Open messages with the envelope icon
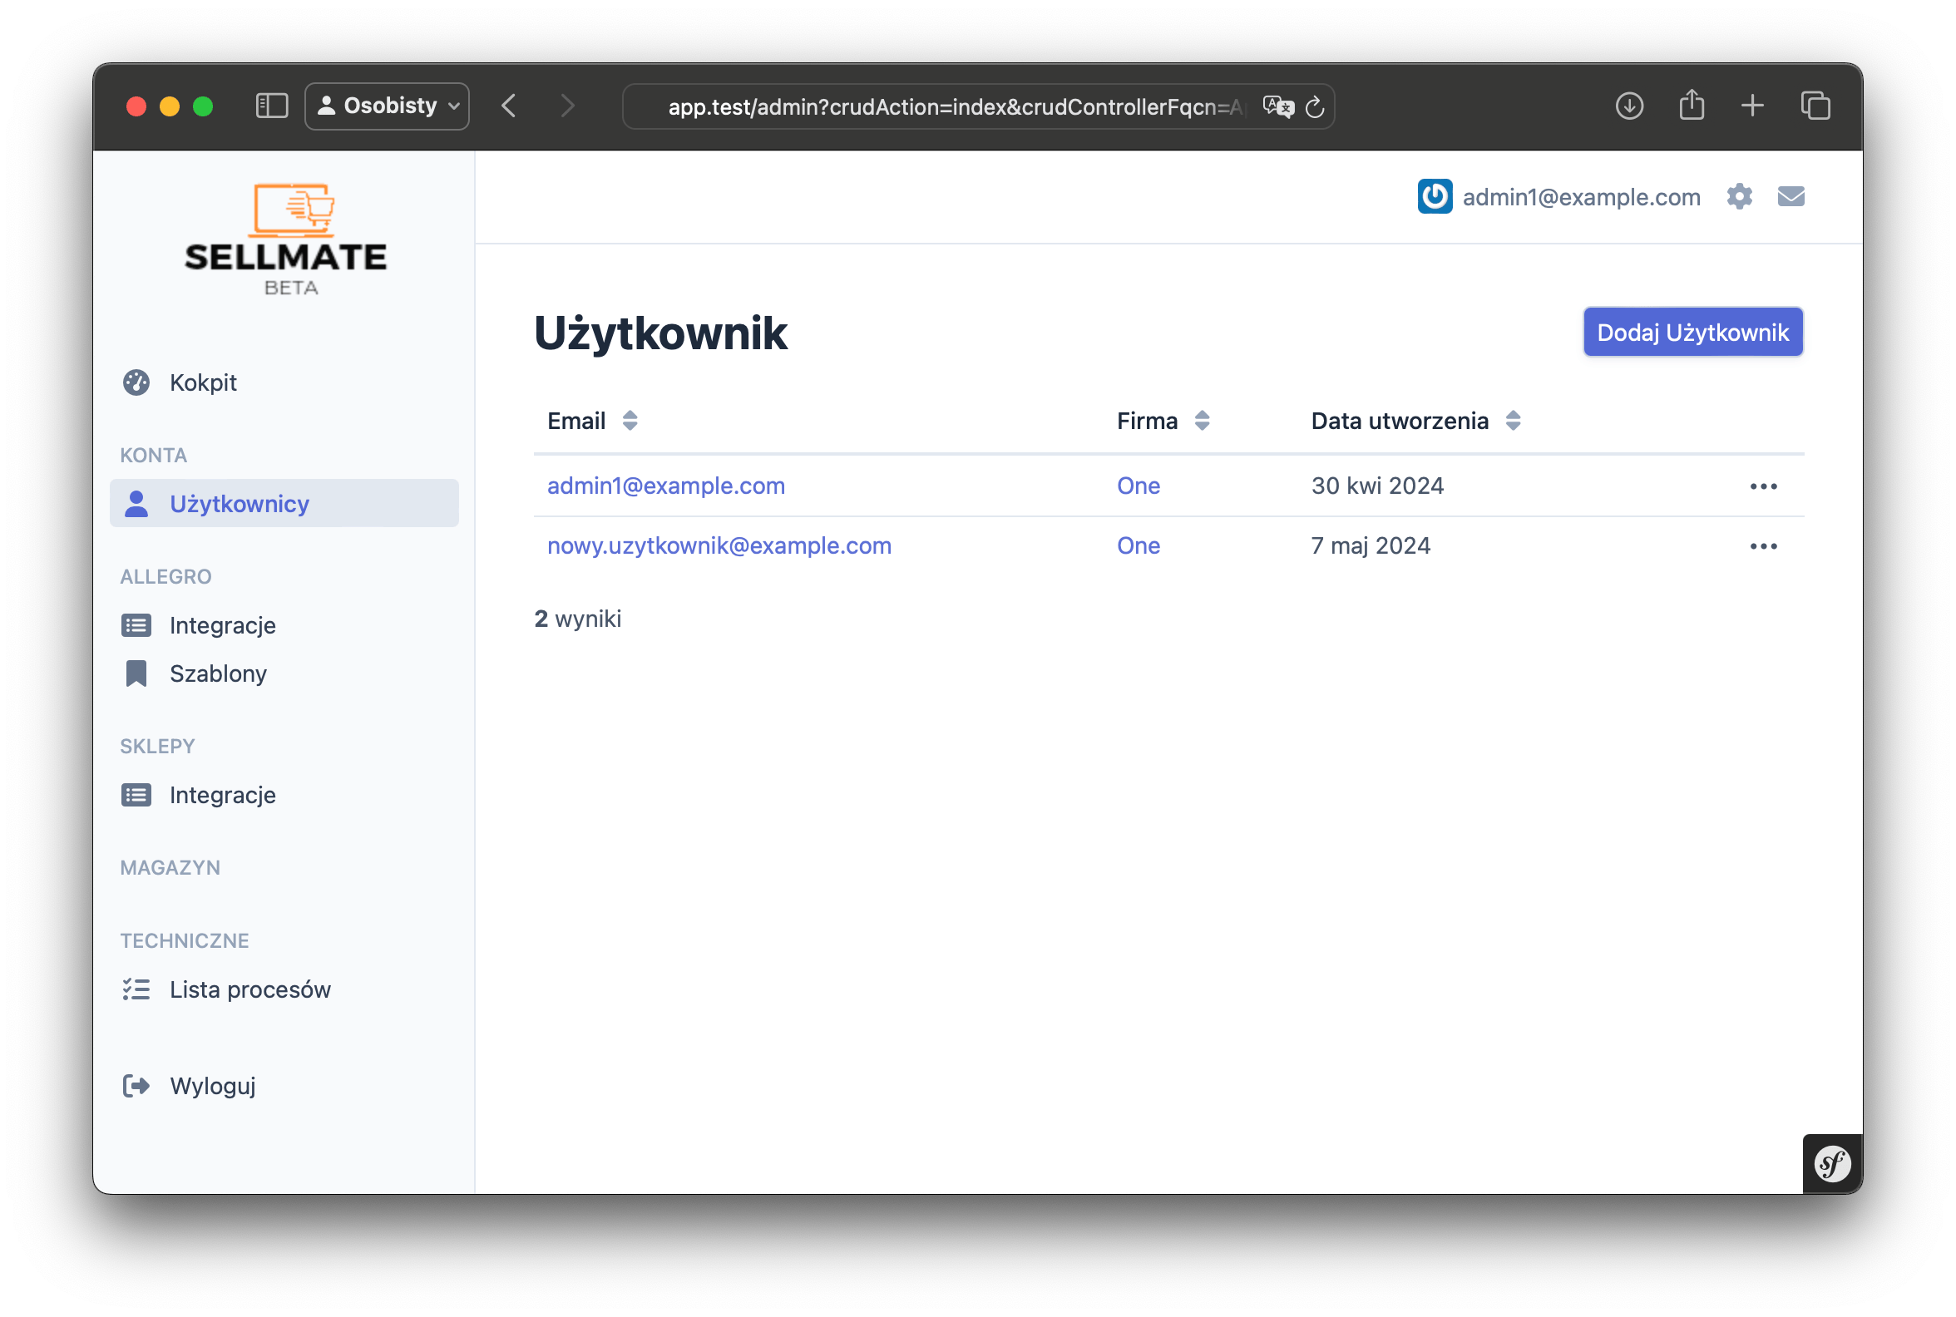 pyautogui.click(x=1791, y=196)
